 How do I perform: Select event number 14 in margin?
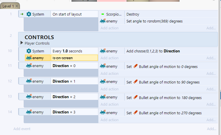tap(10, 112)
